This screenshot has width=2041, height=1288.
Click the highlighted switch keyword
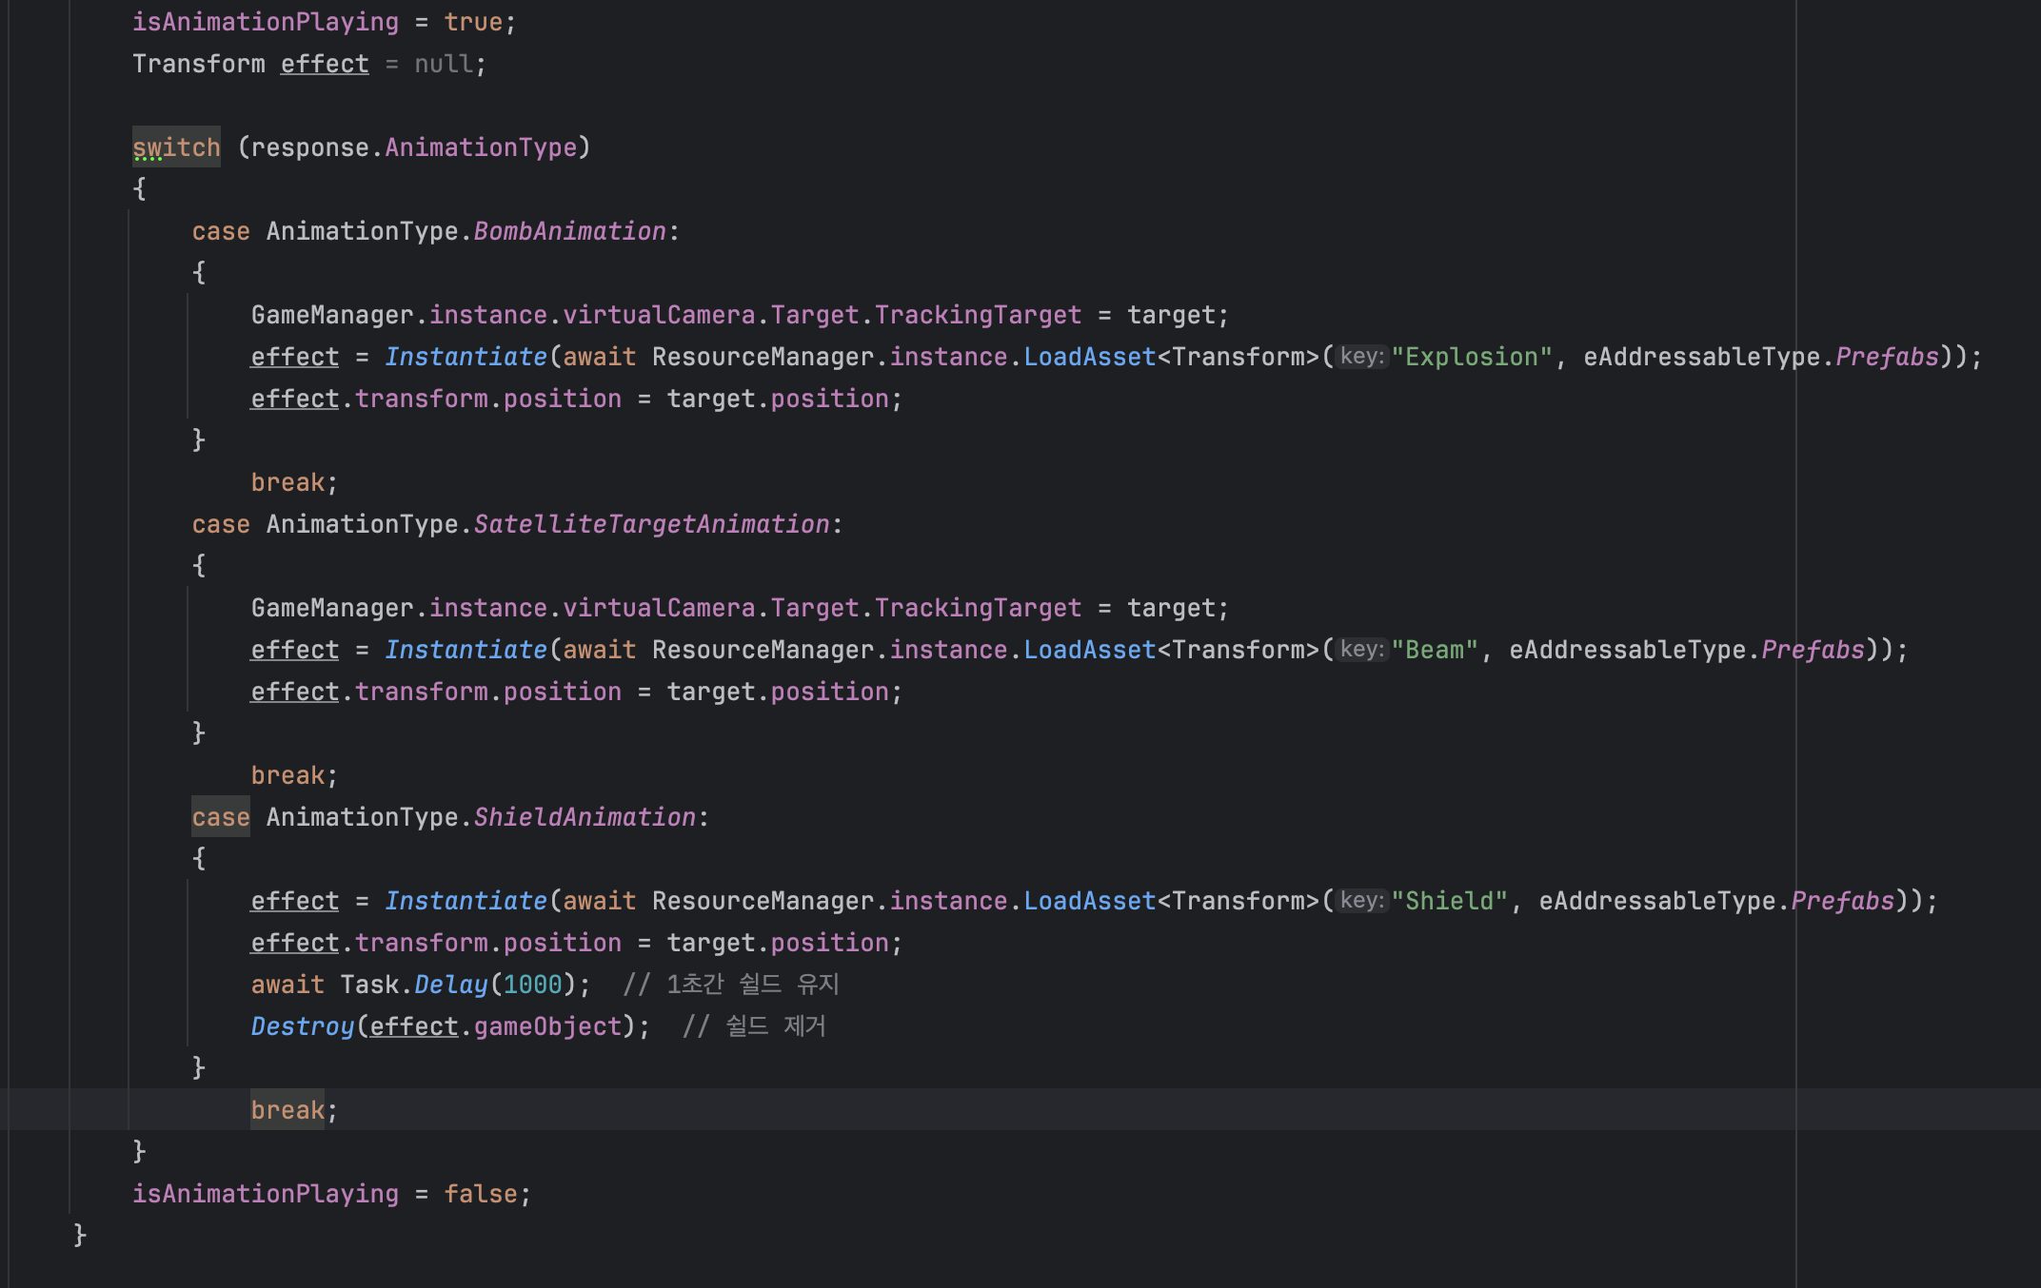(x=176, y=147)
